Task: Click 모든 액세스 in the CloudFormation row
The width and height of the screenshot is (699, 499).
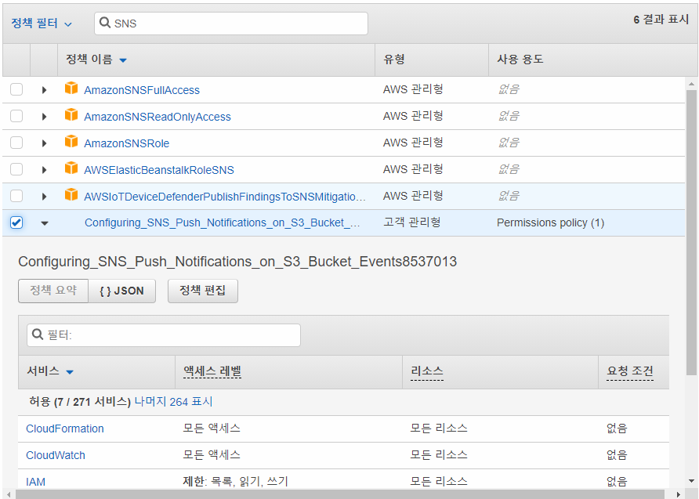Action: pyautogui.click(x=212, y=428)
